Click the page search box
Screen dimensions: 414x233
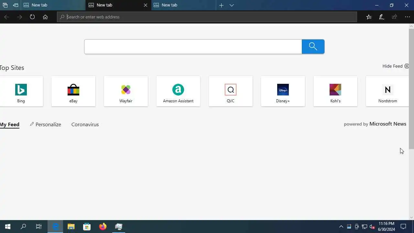193,47
